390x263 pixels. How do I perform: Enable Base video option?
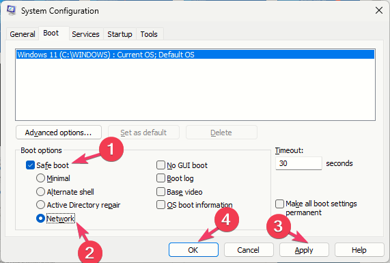[x=161, y=192]
